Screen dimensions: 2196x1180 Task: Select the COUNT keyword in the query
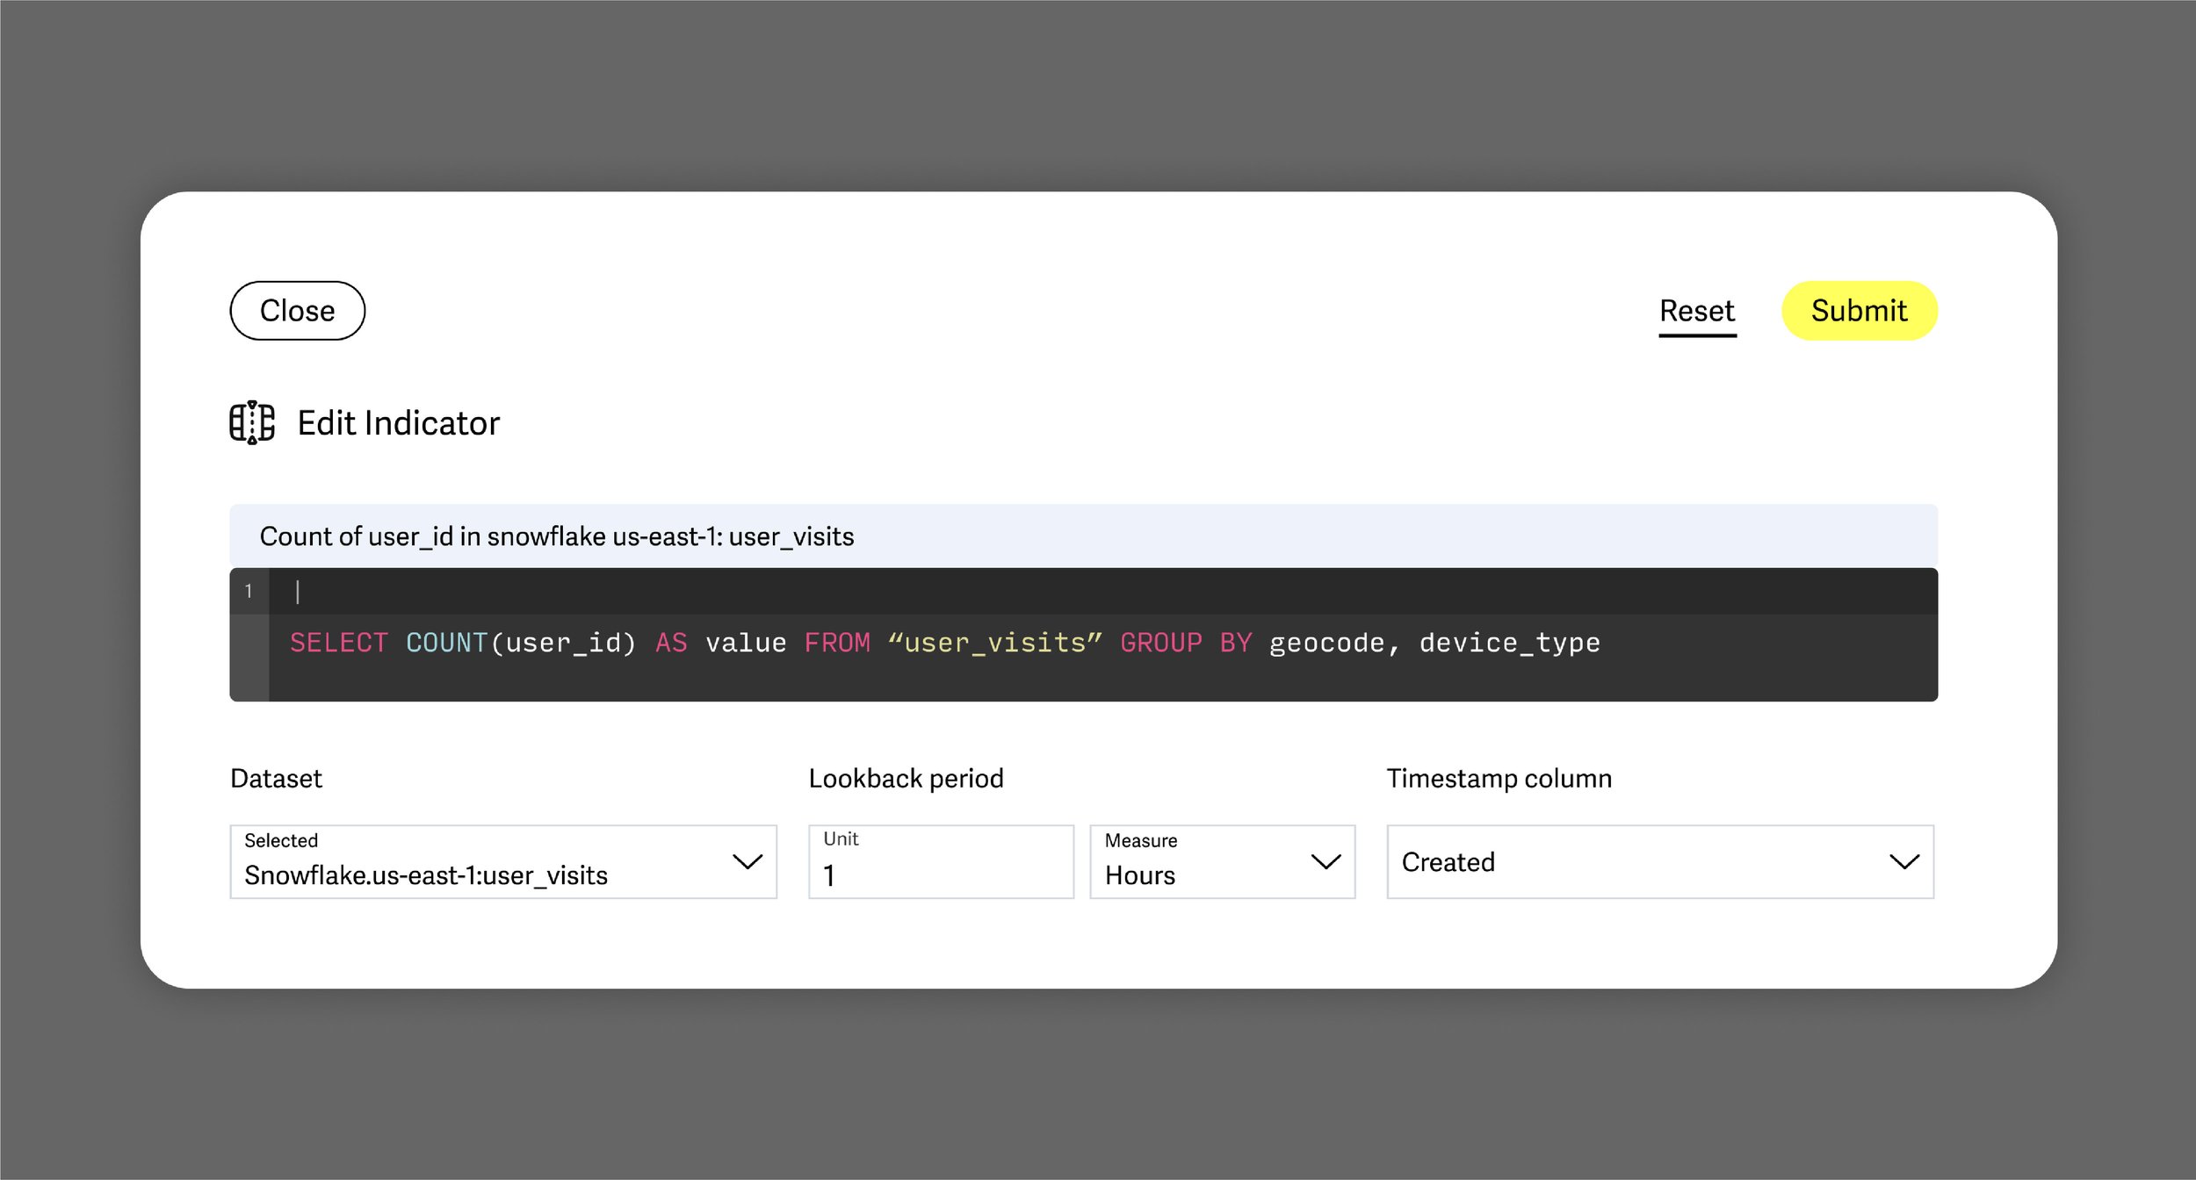coord(448,642)
